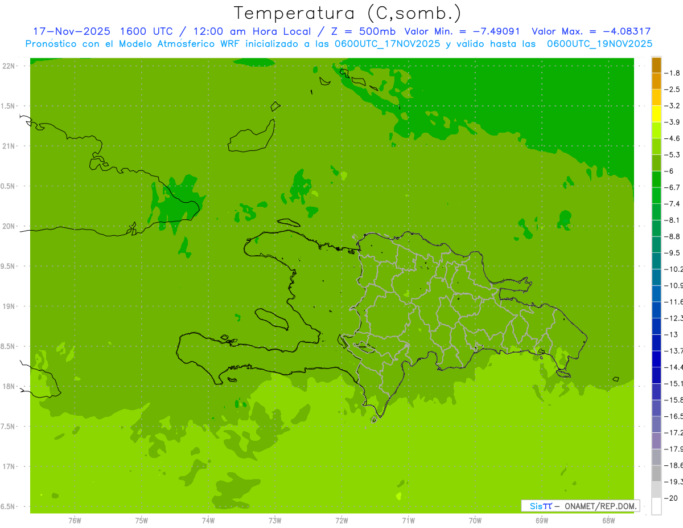
Task: Pick the orange swatch between -1.8 and -2.5
Action: [656, 81]
